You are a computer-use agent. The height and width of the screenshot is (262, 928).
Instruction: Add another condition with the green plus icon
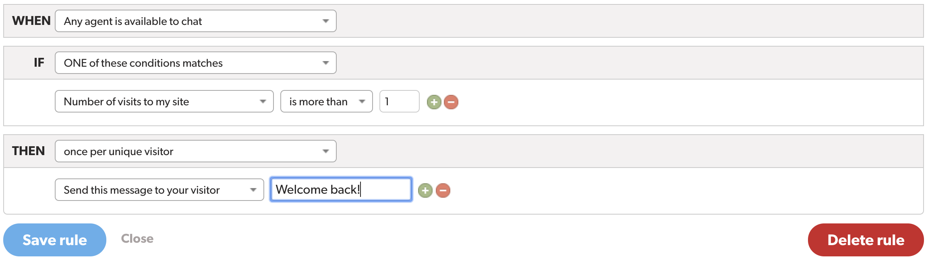tap(433, 102)
